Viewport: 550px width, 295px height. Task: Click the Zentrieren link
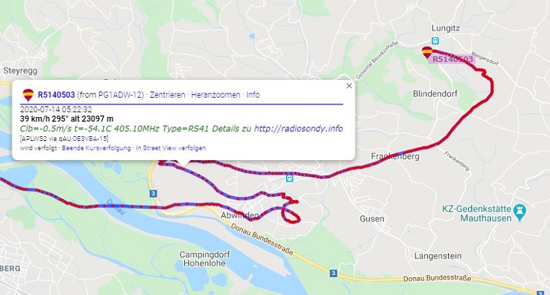pos(167,95)
